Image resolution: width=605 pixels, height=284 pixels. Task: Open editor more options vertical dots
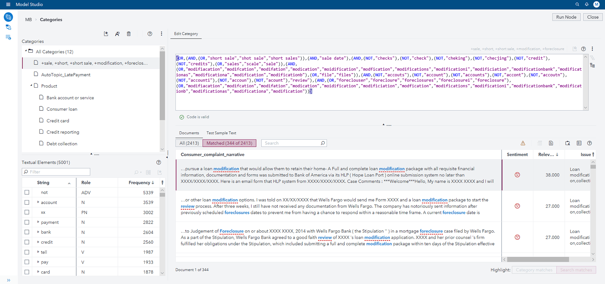pos(592,49)
